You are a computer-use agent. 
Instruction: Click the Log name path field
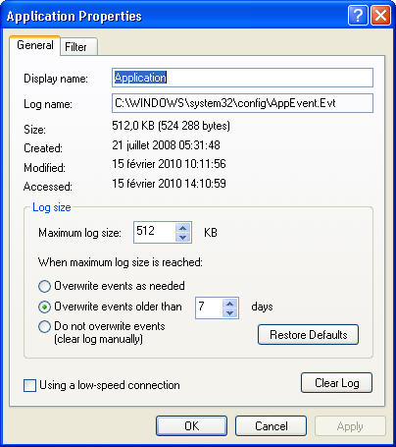(242, 103)
